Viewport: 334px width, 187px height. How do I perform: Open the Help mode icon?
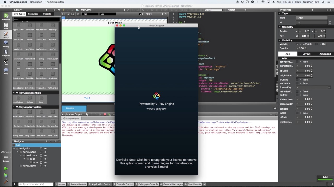(6, 71)
